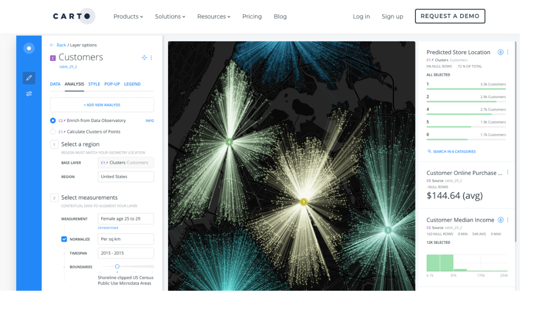The width and height of the screenshot is (538, 309).
Task: Click the Boundaries slider handle
Action: point(117,266)
